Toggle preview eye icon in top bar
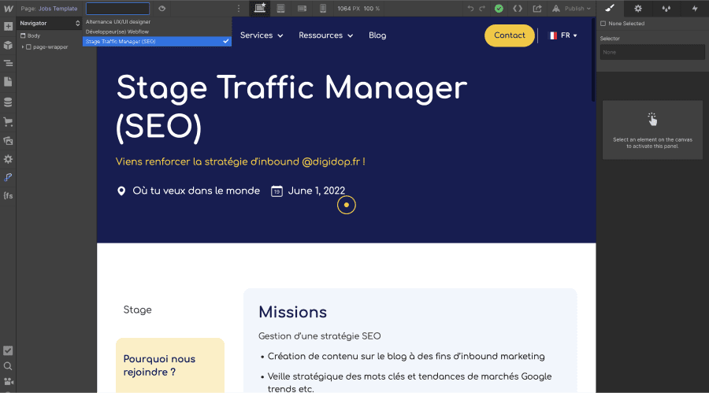 coord(161,8)
